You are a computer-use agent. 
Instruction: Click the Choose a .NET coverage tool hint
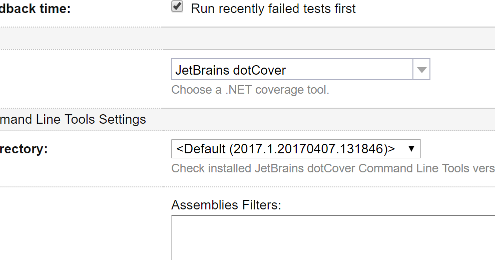pos(250,90)
